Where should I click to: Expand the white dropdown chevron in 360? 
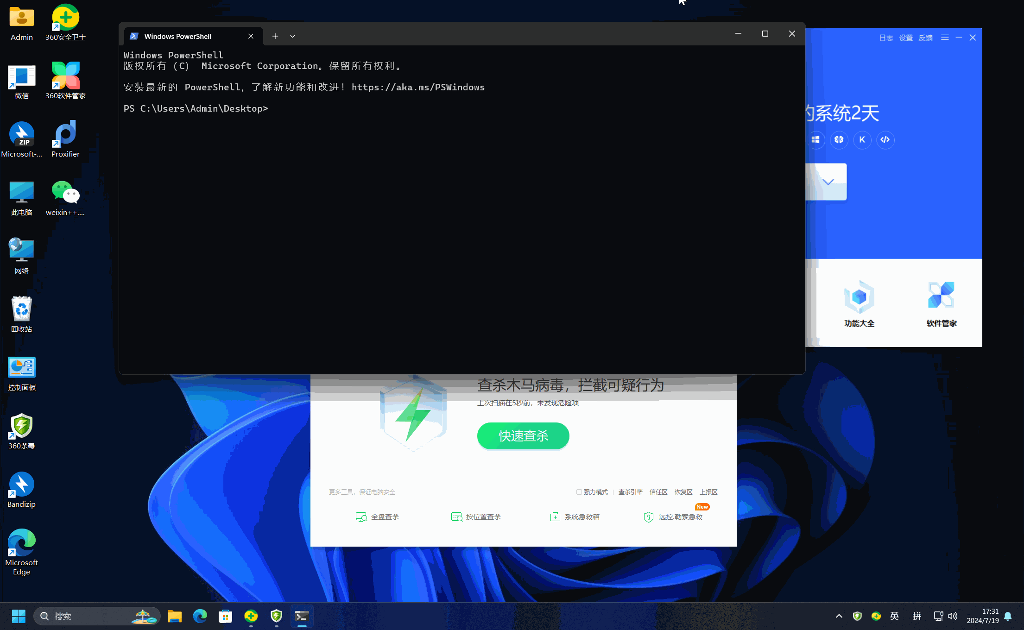(828, 182)
